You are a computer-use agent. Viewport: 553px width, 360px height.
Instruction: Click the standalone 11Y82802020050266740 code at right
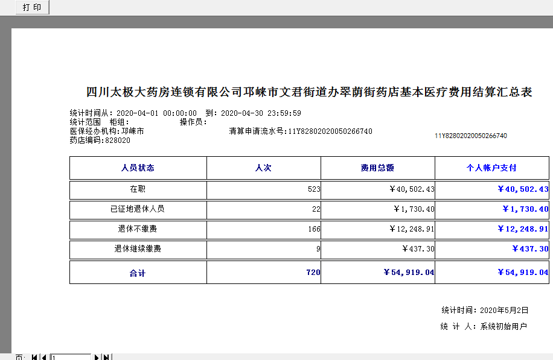point(471,136)
